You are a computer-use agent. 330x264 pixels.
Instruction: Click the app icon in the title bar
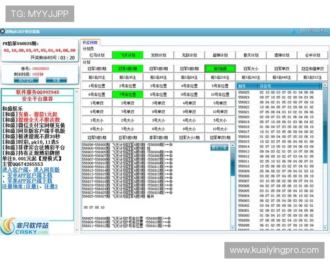(2, 31)
